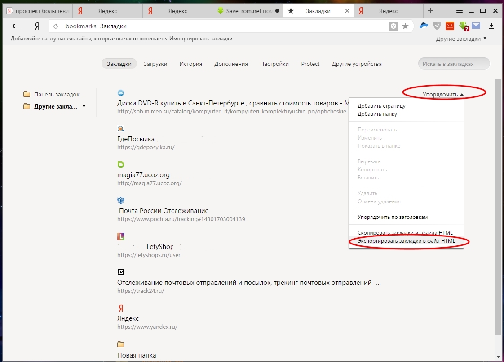Close the Закладки tab
The image size is (504, 362).
[x=347, y=11]
